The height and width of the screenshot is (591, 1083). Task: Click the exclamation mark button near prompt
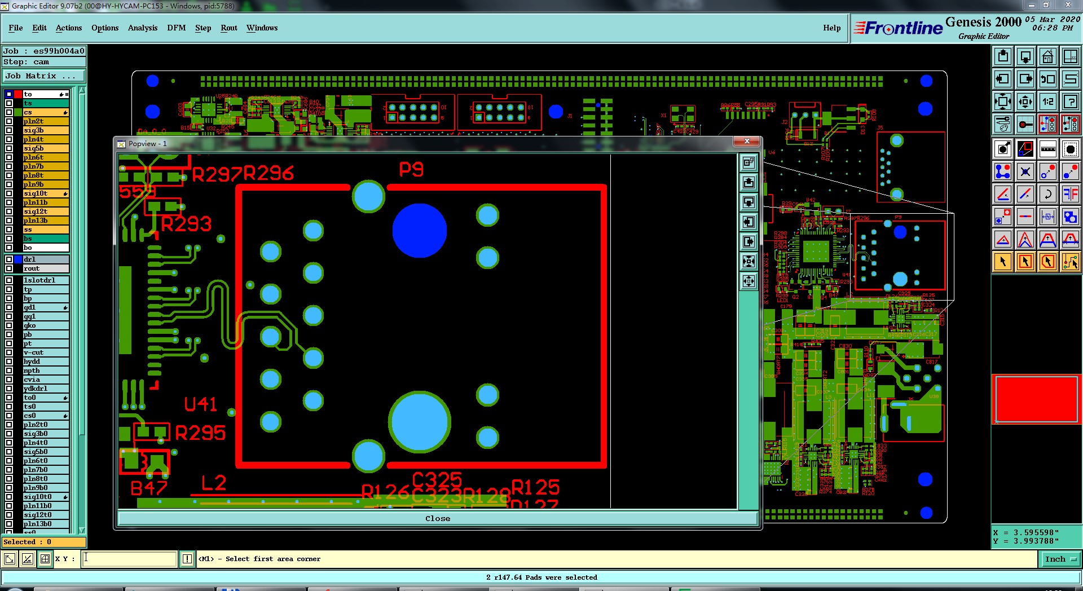[x=187, y=559]
